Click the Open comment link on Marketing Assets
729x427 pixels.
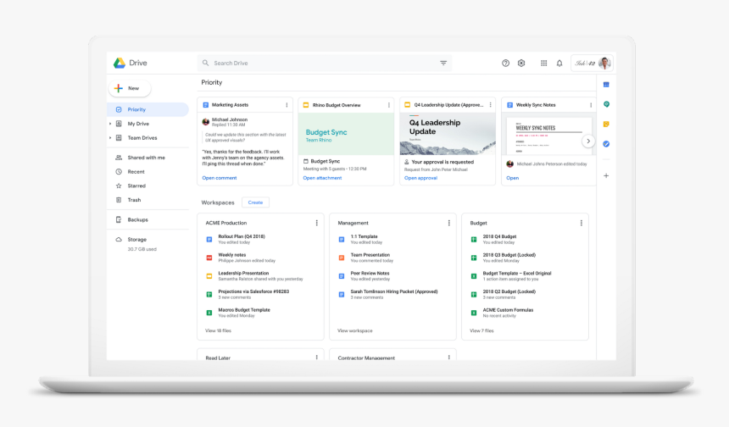pos(220,178)
